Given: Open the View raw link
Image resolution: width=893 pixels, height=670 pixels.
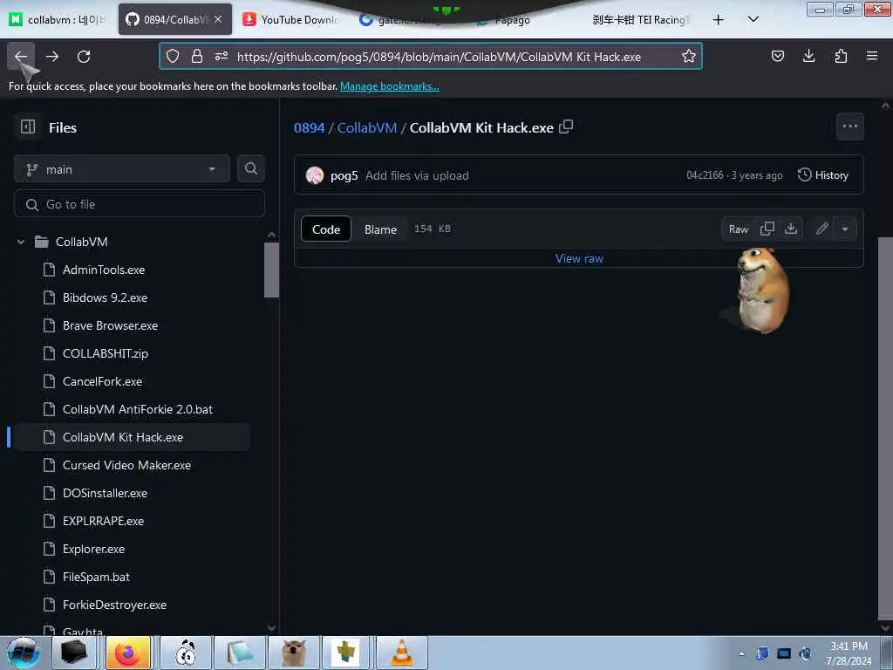Looking at the screenshot, I should [x=579, y=258].
